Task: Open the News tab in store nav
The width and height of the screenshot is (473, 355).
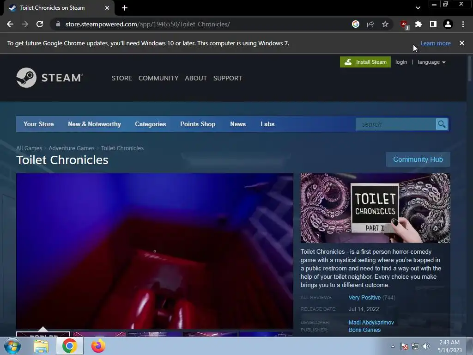Action: [x=238, y=124]
